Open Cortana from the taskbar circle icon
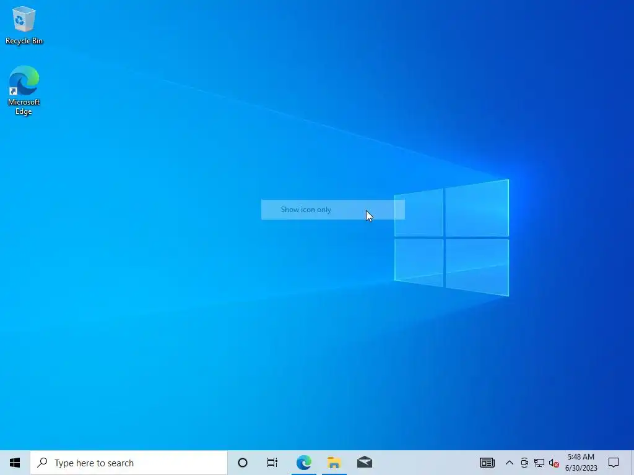Image resolution: width=634 pixels, height=475 pixels. pos(243,463)
